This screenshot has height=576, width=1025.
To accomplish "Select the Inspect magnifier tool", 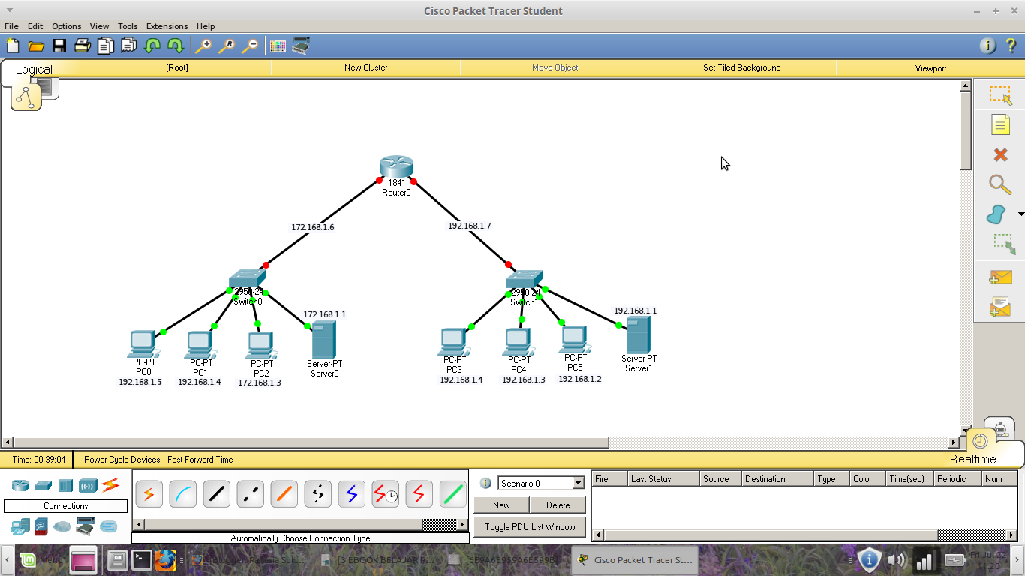I will point(1000,184).
